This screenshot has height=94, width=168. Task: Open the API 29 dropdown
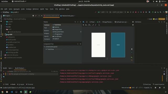[99, 22]
